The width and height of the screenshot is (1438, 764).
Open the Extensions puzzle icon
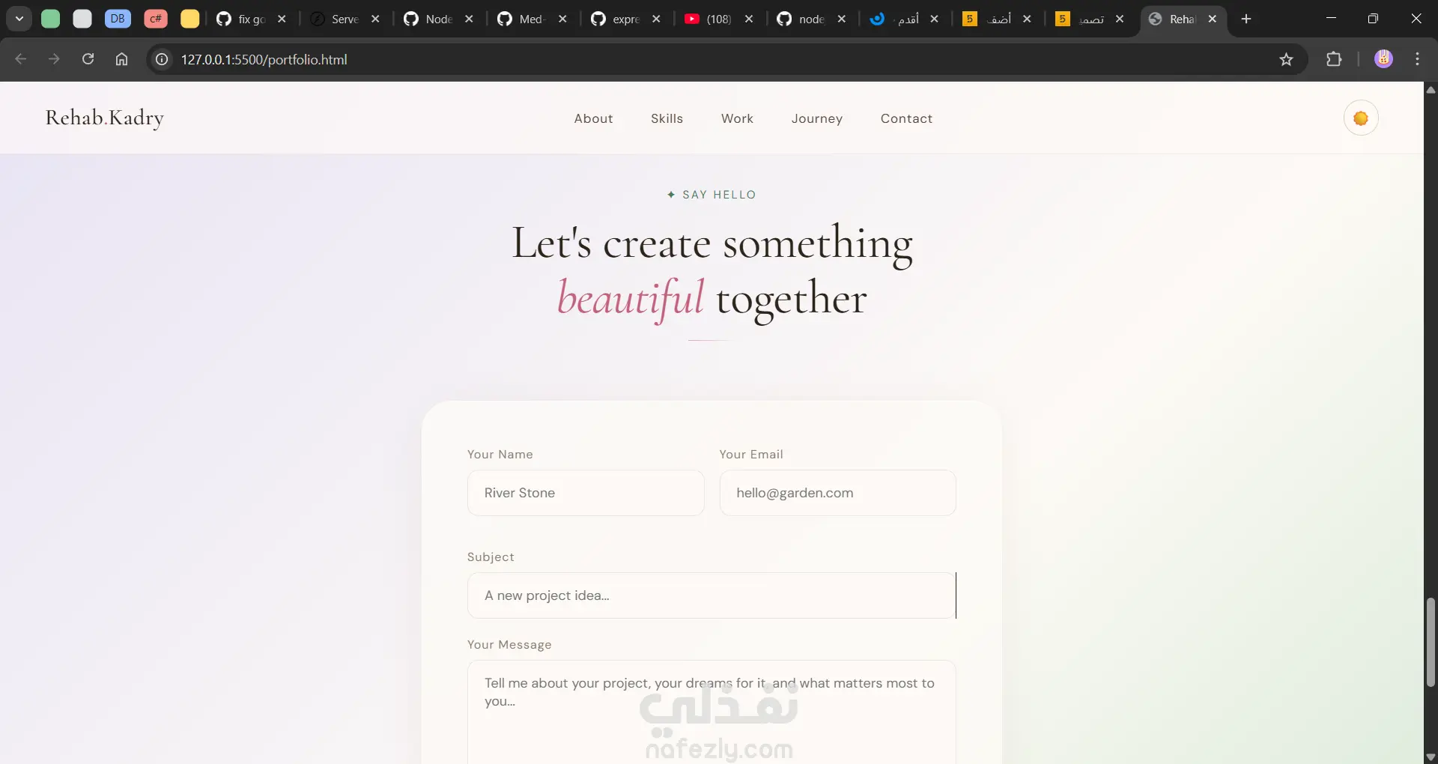pyautogui.click(x=1334, y=59)
